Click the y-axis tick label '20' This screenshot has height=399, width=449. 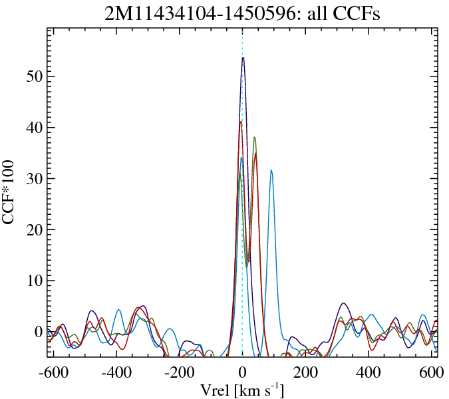click(33, 230)
